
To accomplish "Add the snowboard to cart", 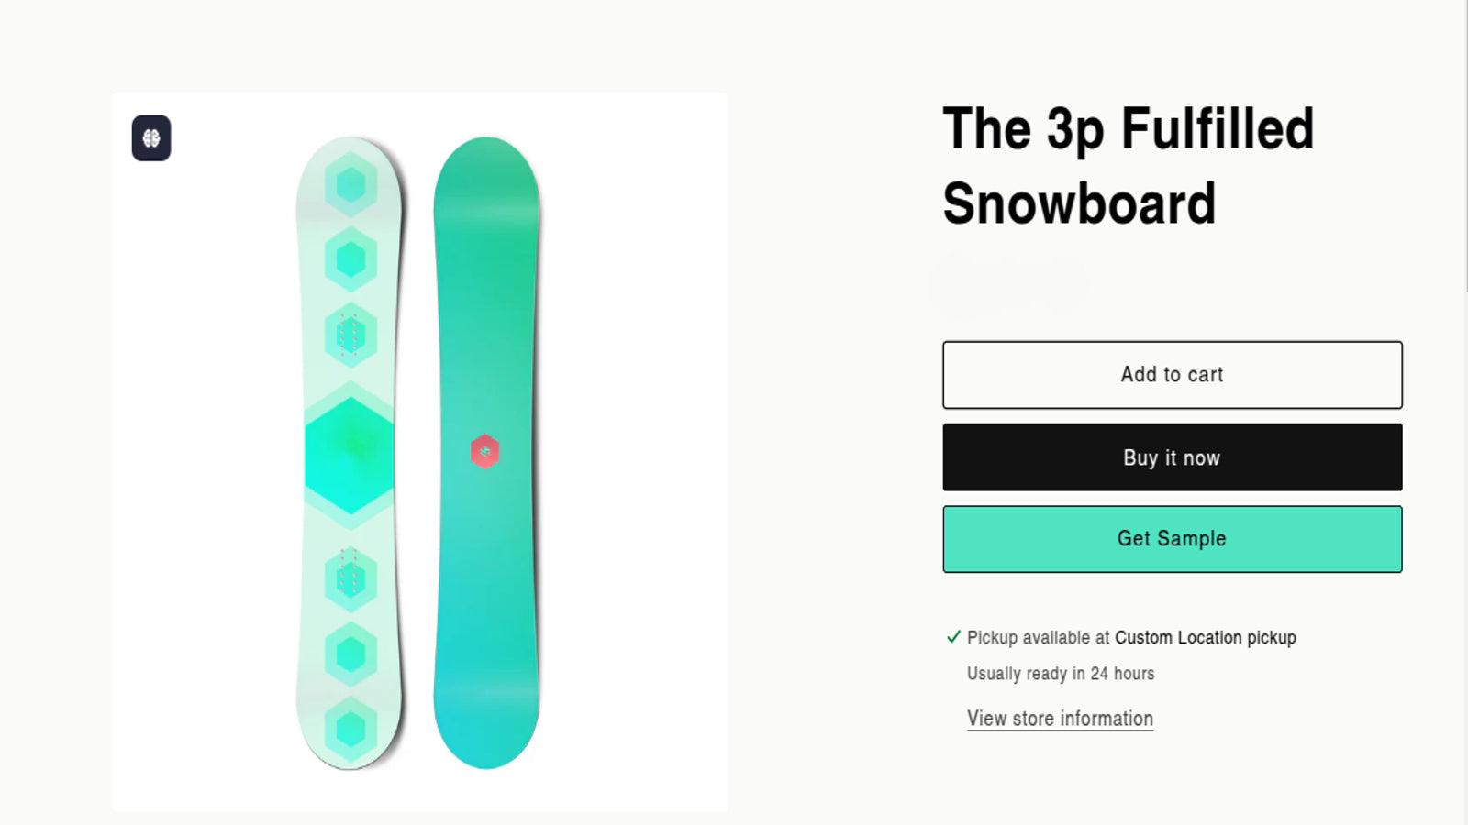I will pos(1172,374).
